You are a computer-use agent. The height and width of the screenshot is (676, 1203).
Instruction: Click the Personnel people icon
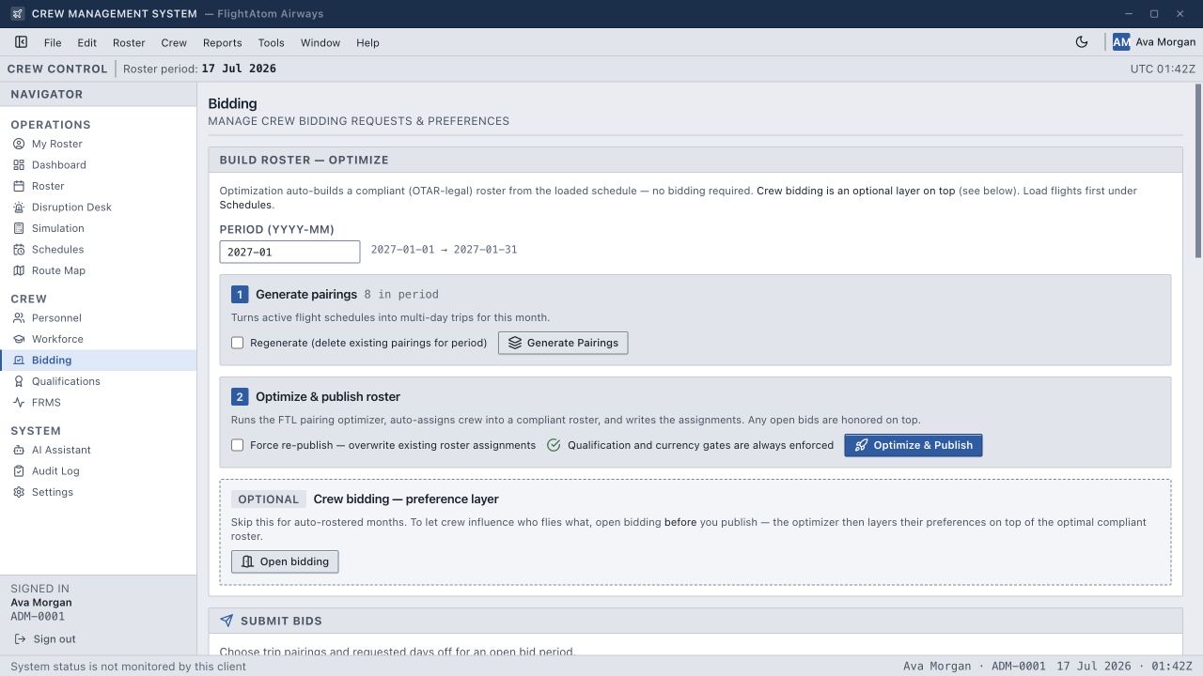(x=19, y=318)
